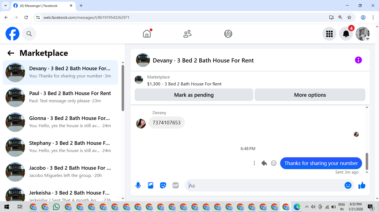Click the listing thumbnail in chat header
Image resolution: width=379 pixels, height=212 pixels.
[x=143, y=60]
